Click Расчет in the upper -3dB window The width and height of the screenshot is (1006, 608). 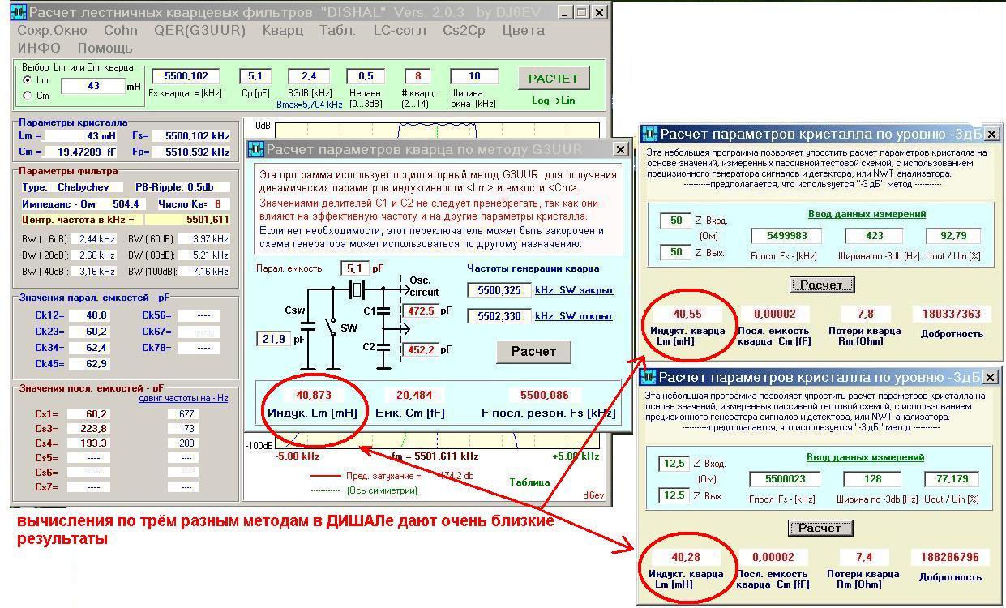[x=821, y=285]
